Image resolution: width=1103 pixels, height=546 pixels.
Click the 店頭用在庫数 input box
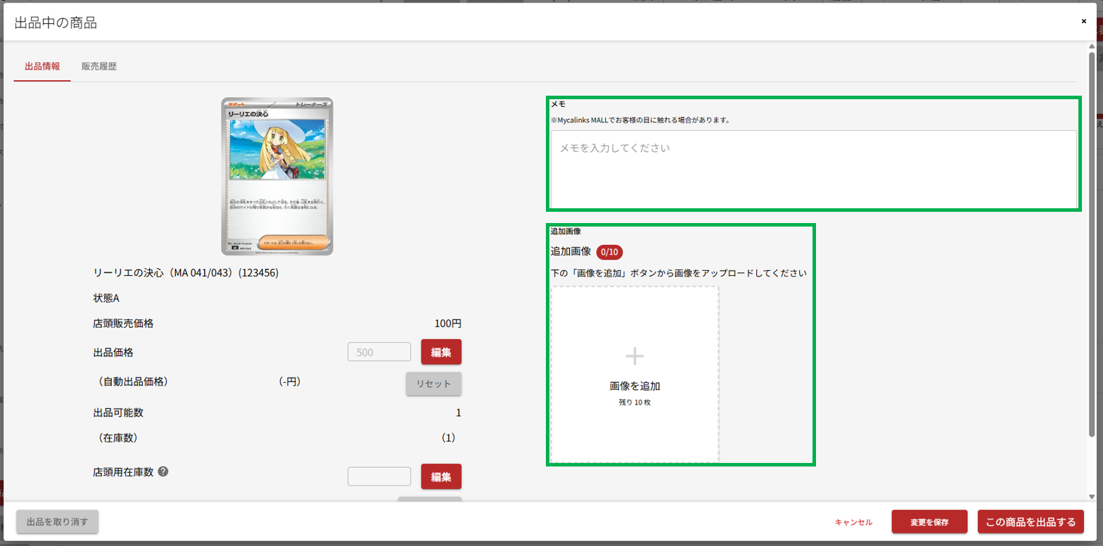tap(379, 476)
